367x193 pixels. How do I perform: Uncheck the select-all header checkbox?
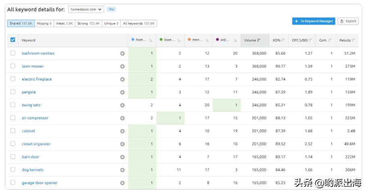pyautogui.click(x=13, y=40)
